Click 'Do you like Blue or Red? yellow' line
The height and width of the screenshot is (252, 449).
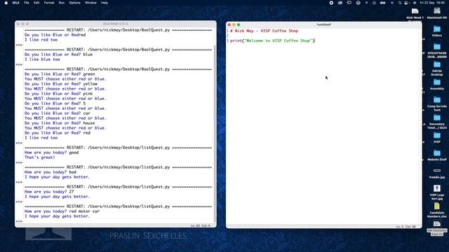pos(61,84)
